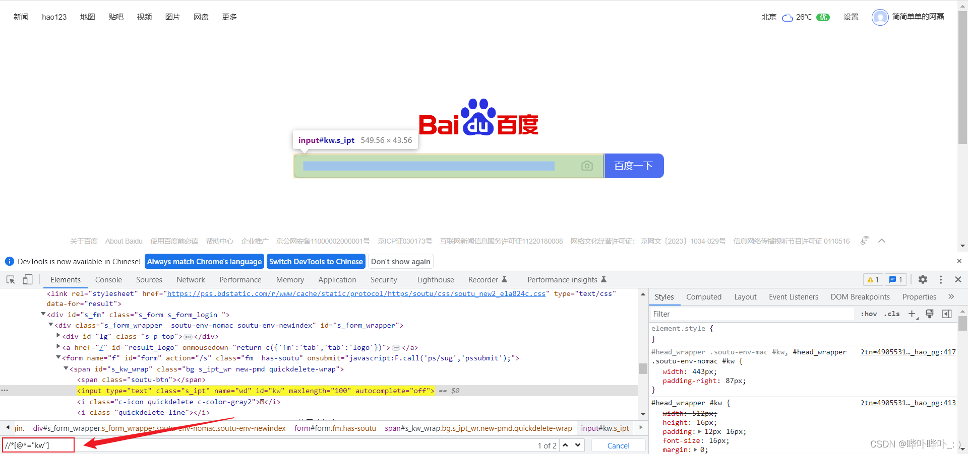Click the weather cloud icon
The image size is (968, 454).
coord(787,18)
